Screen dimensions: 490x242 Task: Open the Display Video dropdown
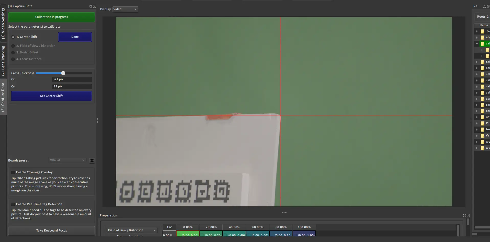125,9
